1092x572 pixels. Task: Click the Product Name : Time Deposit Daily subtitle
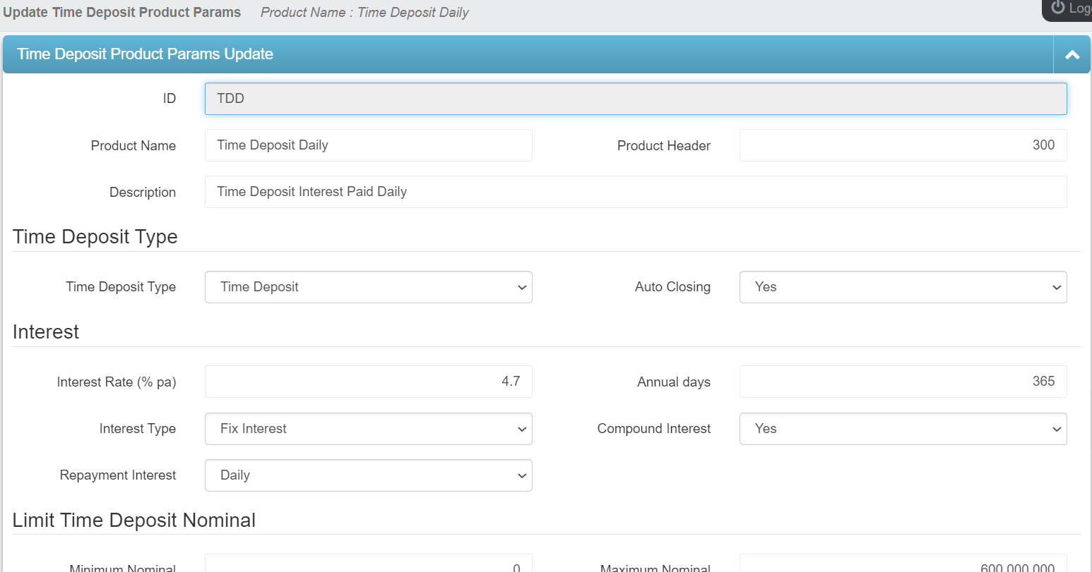click(x=365, y=12)
